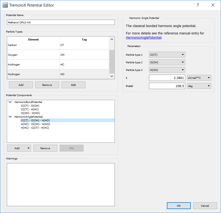Confirm the dialog with OK
The height and width of the screenshot is (213, 221).
tap(179, 206)
